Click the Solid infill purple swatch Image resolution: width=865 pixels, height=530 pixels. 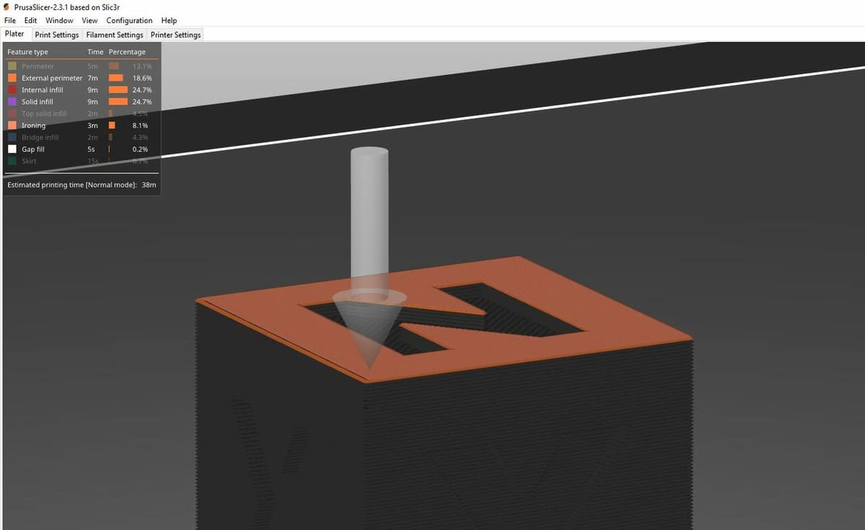tap(12, 102)
